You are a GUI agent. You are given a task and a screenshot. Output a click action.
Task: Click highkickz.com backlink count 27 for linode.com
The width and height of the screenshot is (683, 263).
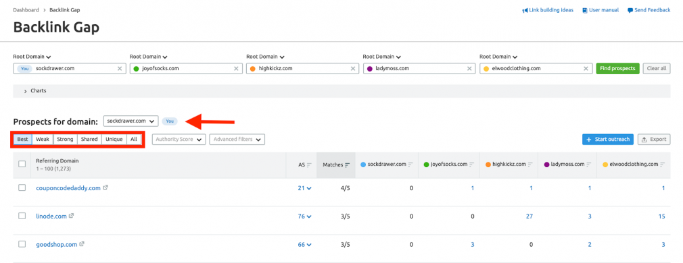click(x=529, y=216)
